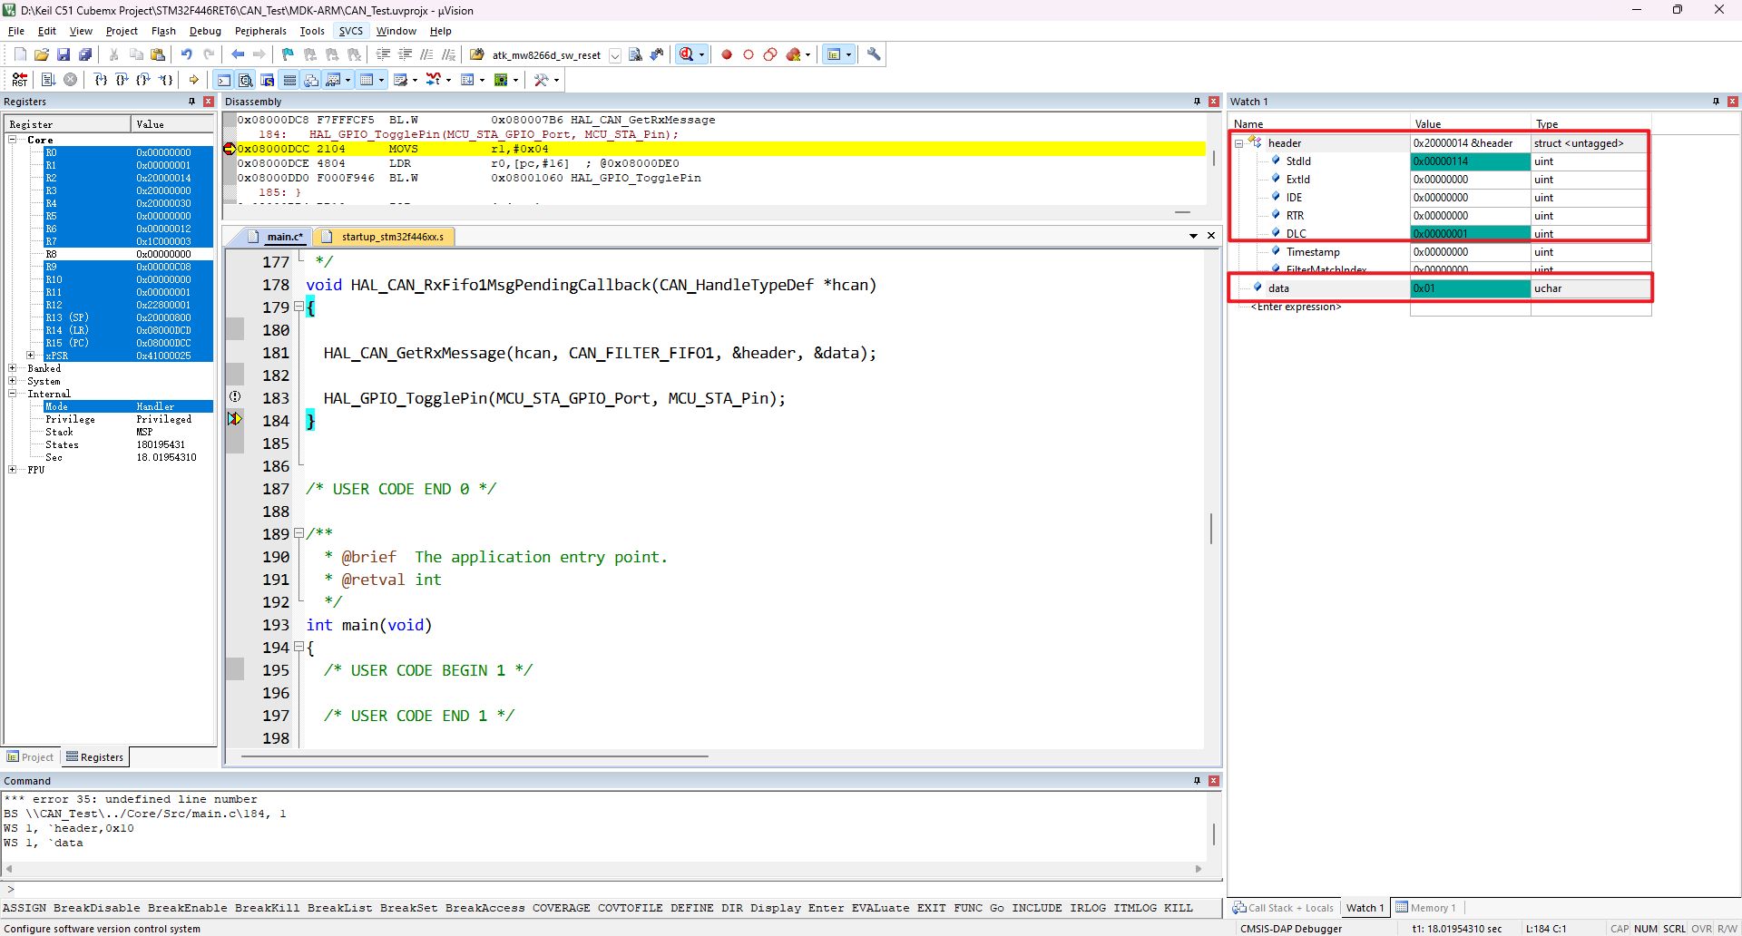Switch to the Project tab
Image resolution: width=1742 pixels, height=936 pixels.
(30, 757)
